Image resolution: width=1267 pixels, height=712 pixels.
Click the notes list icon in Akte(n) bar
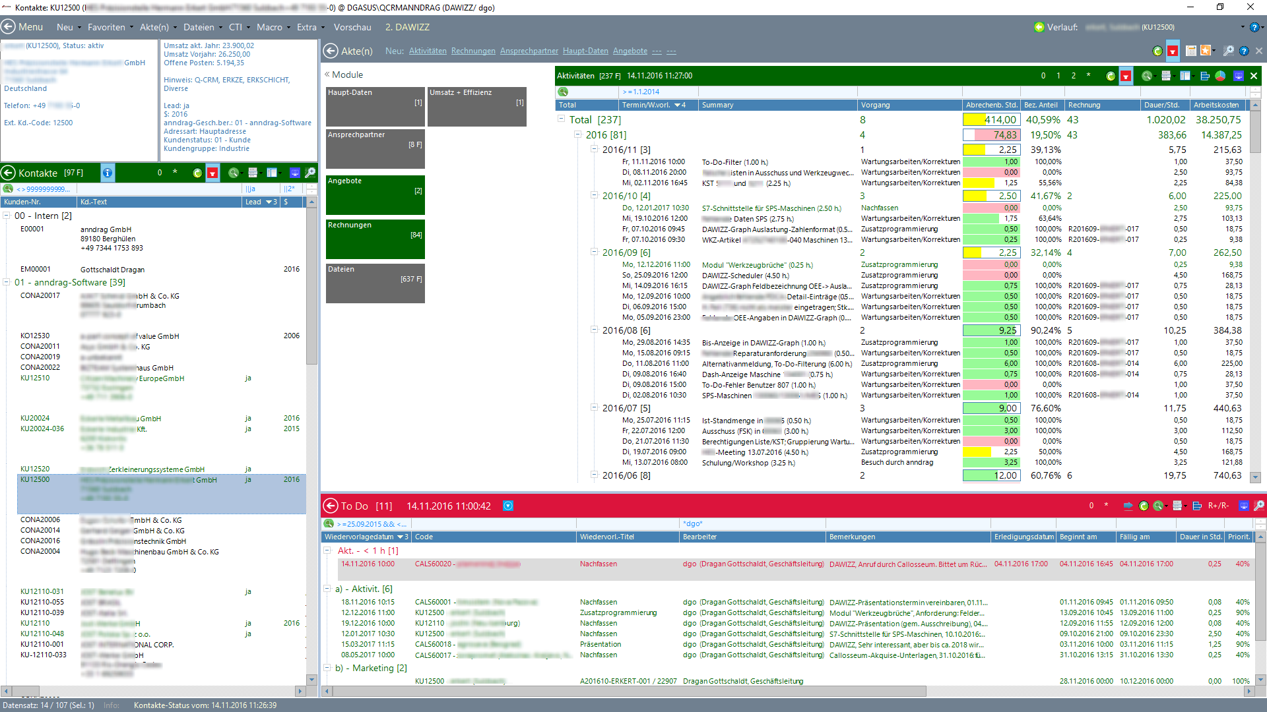tap(1191, 51)
